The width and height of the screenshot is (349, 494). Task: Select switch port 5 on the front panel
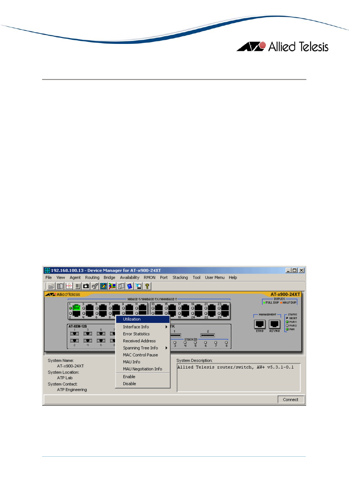click(103, 308)
